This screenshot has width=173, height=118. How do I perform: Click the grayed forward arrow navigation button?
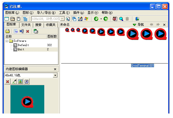click(158, 25)
